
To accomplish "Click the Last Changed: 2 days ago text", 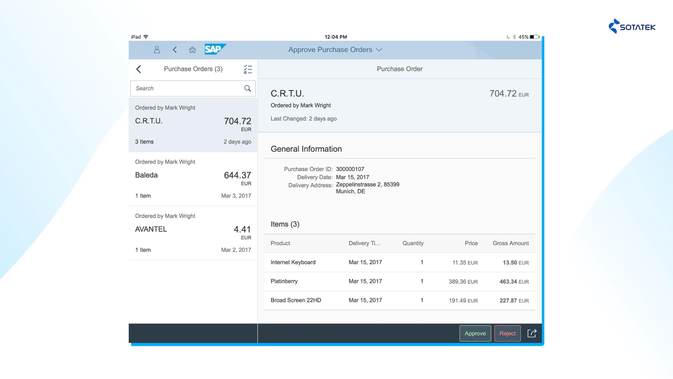I will [x=303, y=119].
